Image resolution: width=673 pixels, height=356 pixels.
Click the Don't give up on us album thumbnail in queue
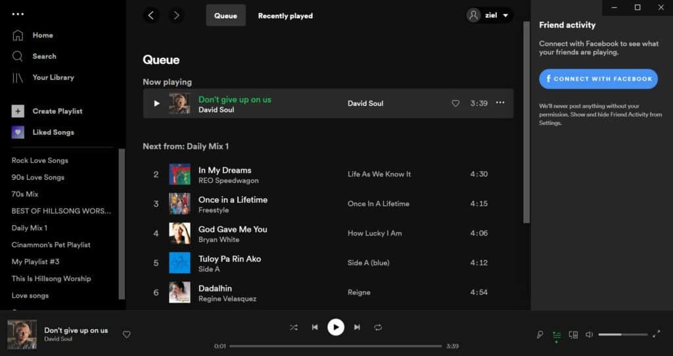click(x=180, y=103)
